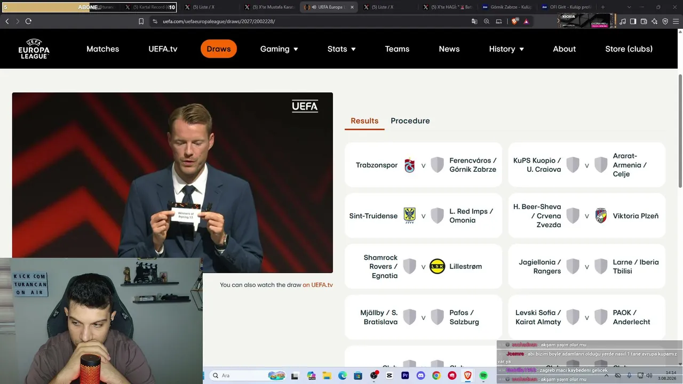Viewport: 683px width, 384px height.
Task: Click the page vertical scrollbar
Action: [x=680, y=131]
